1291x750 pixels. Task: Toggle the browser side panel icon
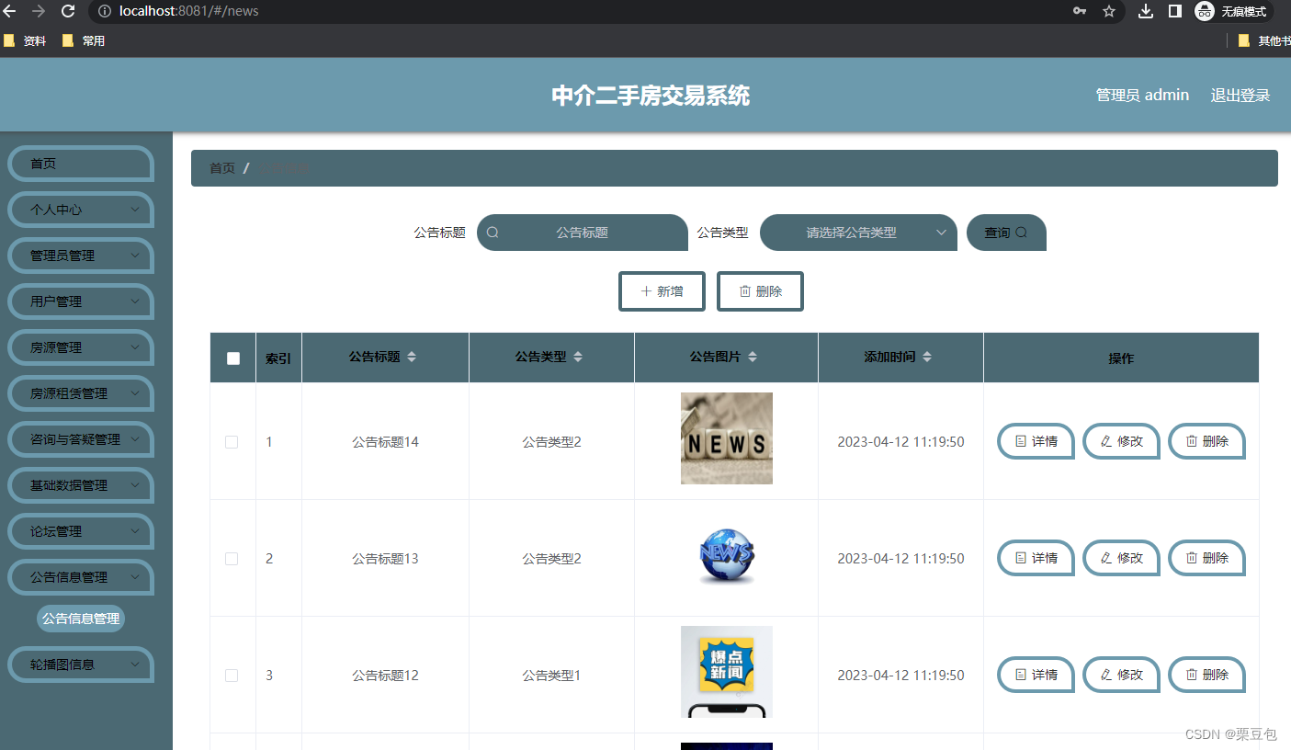point(1174,11)
